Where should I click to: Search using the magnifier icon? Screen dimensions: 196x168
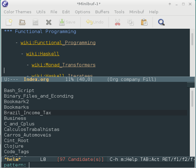click(161, 22)
